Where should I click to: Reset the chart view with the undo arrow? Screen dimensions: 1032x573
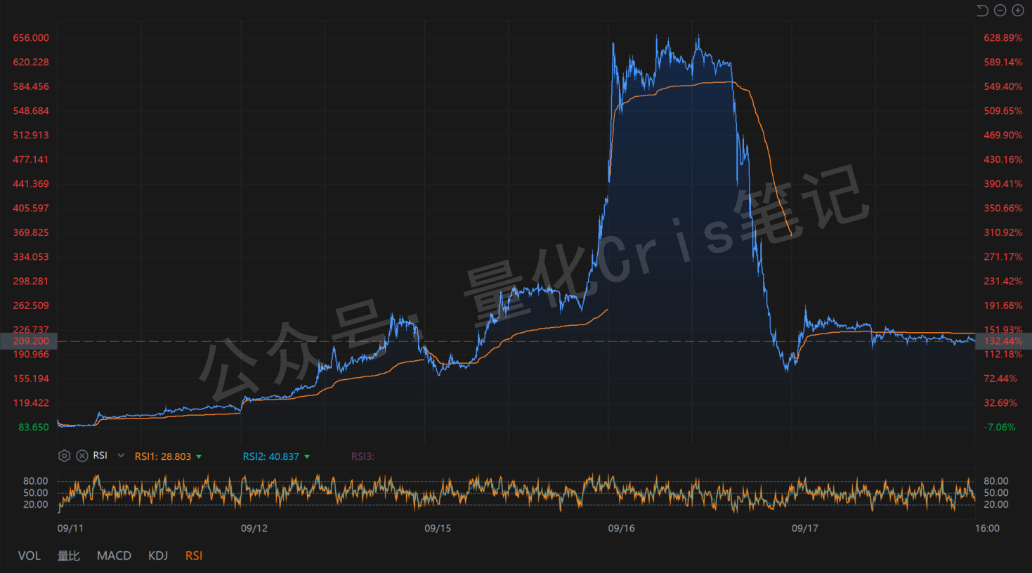[982, 10]
